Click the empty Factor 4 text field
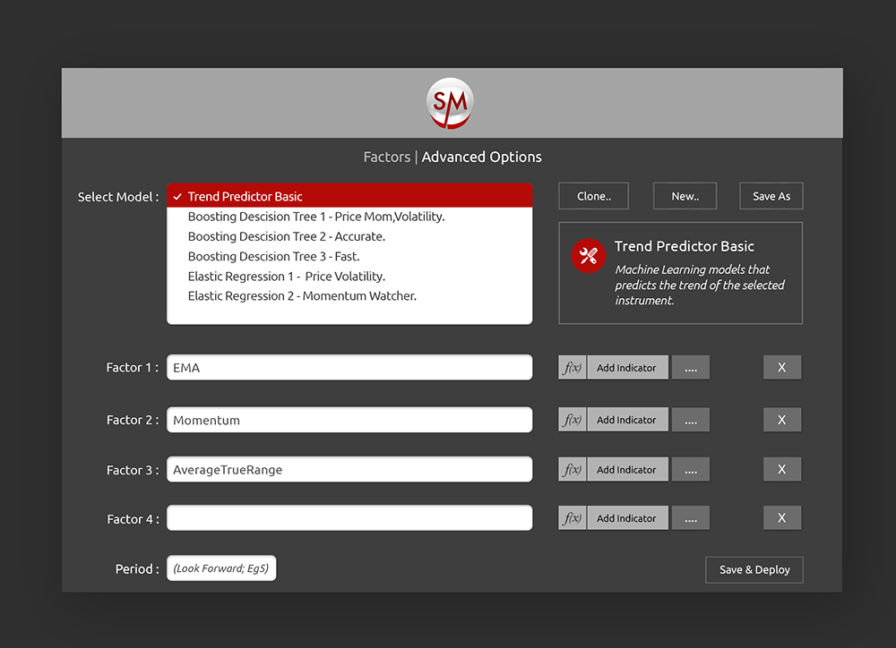Image resolution: width=896 pixels, height=648 pixels. pyautogui.click(x=349, y=518)
